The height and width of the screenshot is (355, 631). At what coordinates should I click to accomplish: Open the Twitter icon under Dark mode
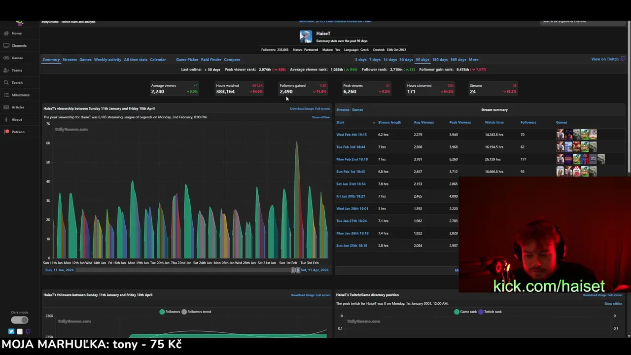(11, 332)
